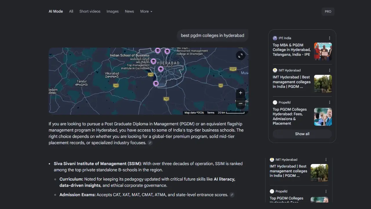Click the source link icon after the intro paragraph
Image resolution: width=371 pixels, height=209 pixels.
tap(150, 143)
